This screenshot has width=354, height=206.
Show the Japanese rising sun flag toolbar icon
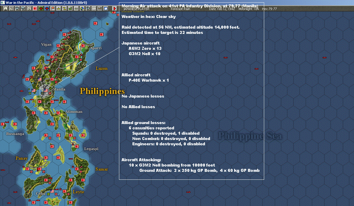coord(35,9)
